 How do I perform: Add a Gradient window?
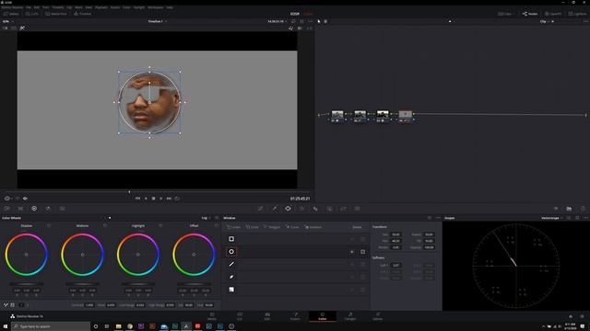click(313, 227)
